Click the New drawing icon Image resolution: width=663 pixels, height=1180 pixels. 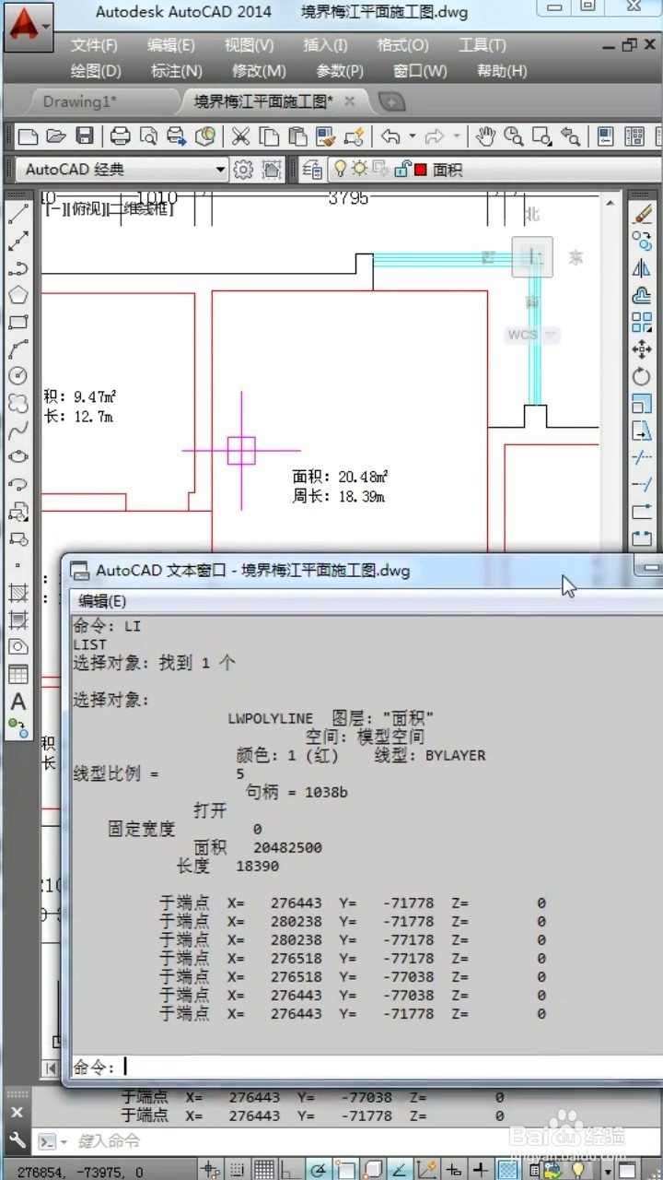pyautogui.click(x=29, y=136)
